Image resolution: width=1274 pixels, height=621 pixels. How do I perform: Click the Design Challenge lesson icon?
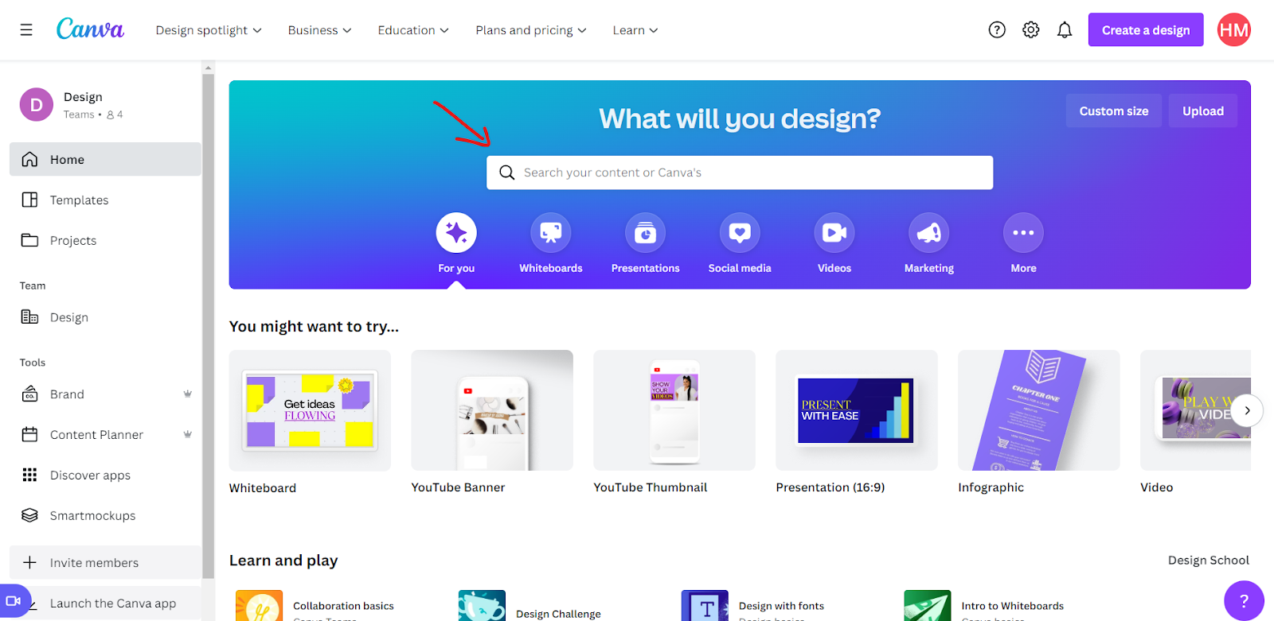pos(482,606)
